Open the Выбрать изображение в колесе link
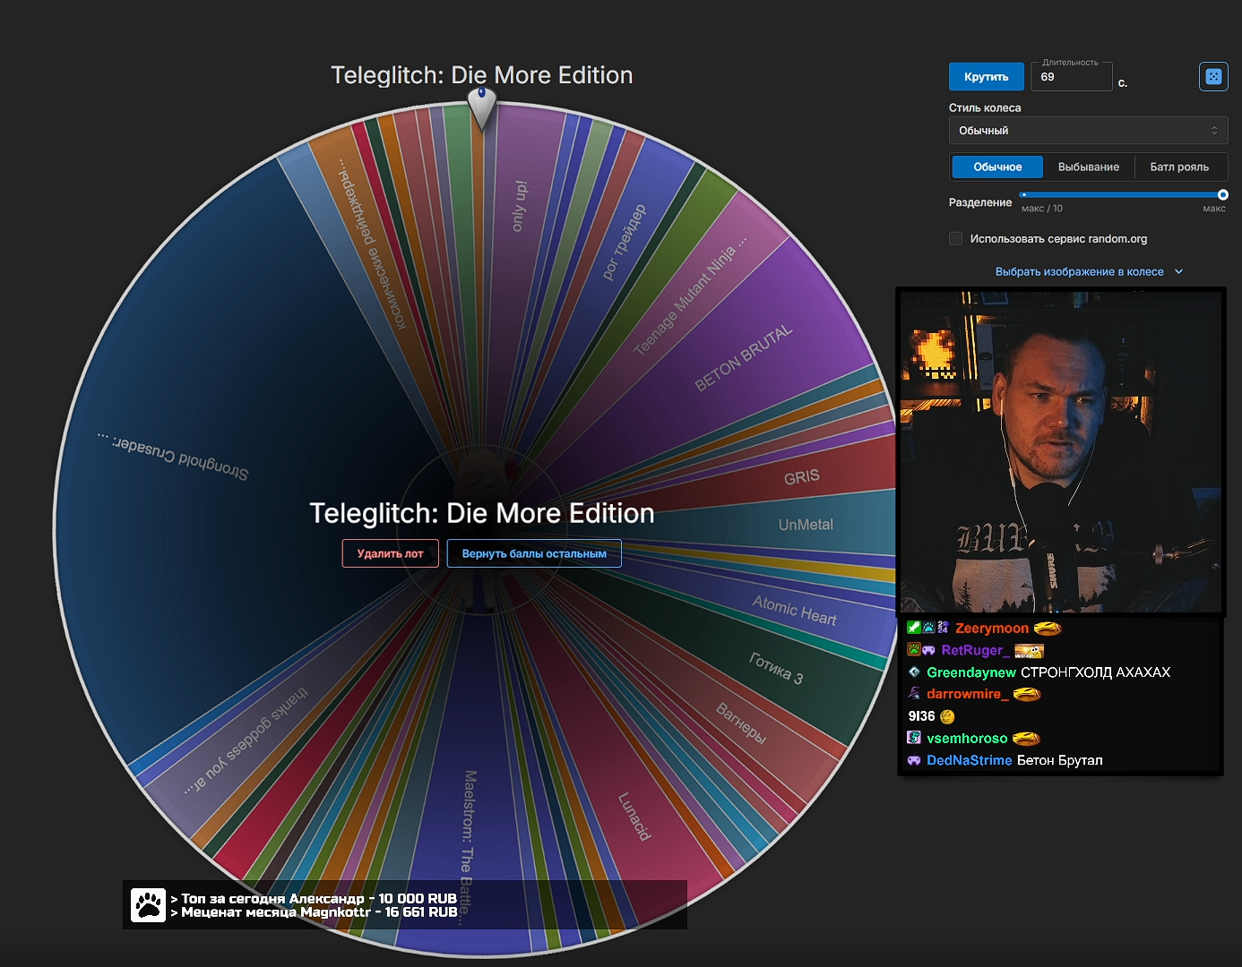1242x967 pixels. [x=1079, y=272]
